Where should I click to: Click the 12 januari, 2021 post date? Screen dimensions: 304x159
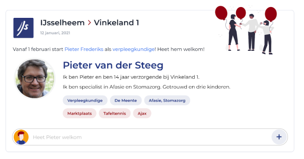tap(55, 33)
